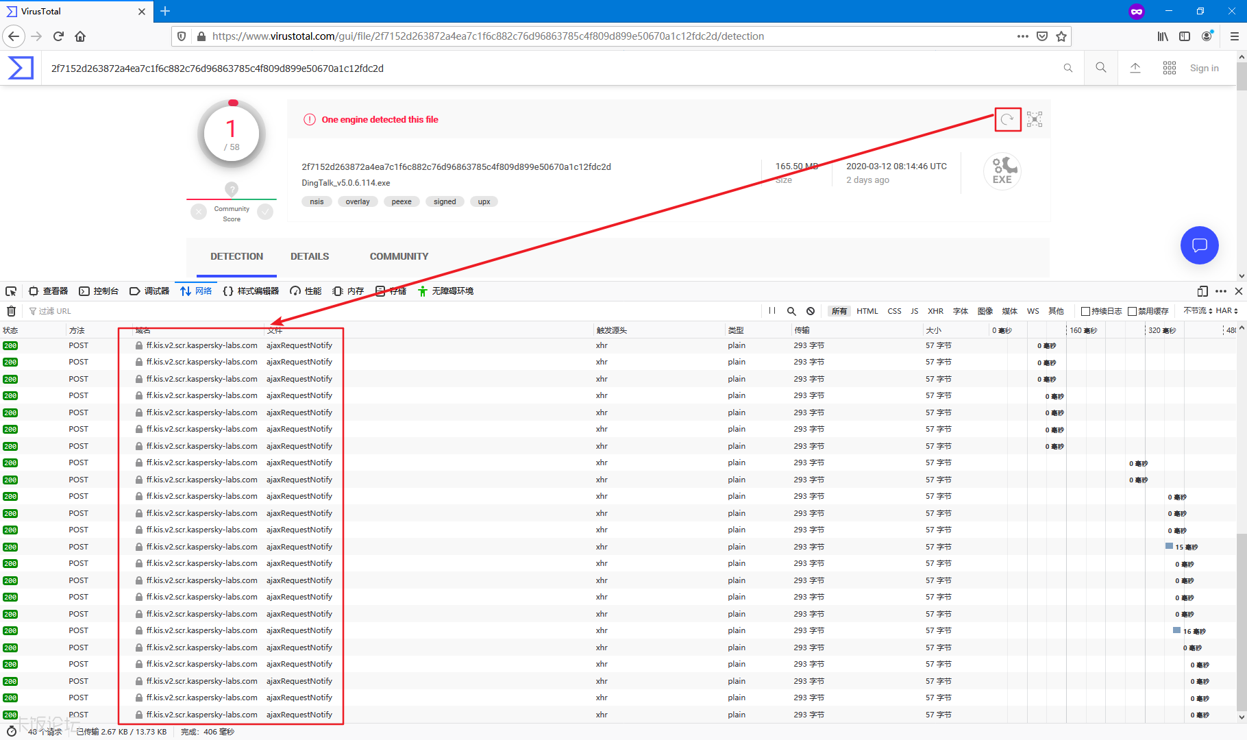Enable 禁用缓存 disable cache checkbox

pos(1132,311)
